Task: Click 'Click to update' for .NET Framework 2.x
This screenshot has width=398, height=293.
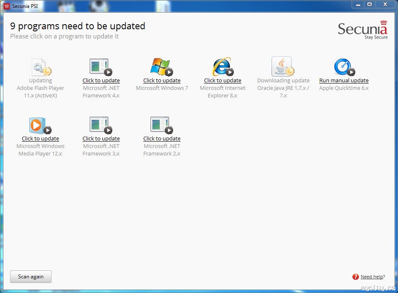Action: pos(162,139)
